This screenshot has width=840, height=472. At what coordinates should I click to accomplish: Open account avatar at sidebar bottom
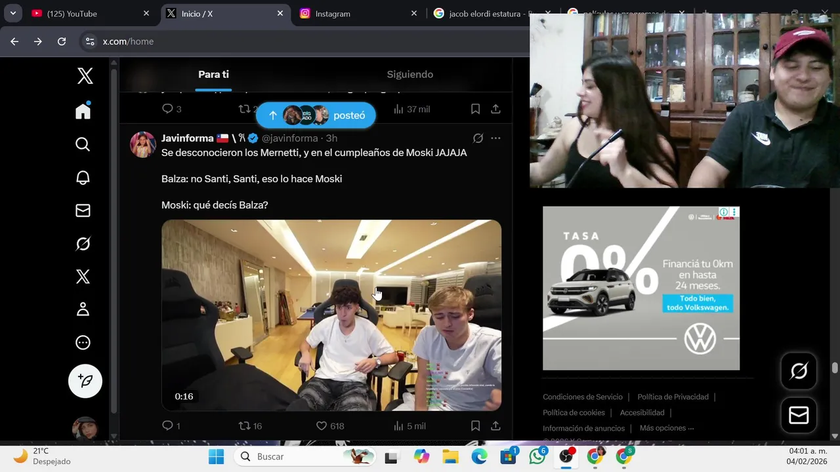pyautogui.click(x=85, y=429)
